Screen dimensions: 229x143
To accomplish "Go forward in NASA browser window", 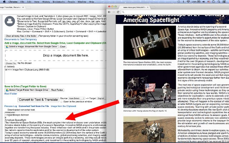I will [113, 12].
